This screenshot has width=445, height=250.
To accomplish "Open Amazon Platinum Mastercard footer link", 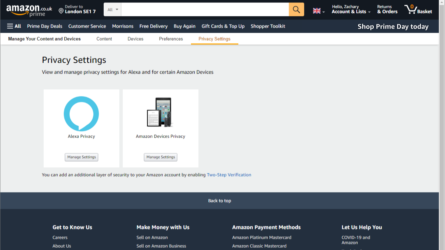I will click(x=262, y=237).
